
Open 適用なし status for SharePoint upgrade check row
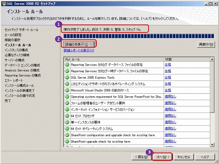click(x=170, y=141)
